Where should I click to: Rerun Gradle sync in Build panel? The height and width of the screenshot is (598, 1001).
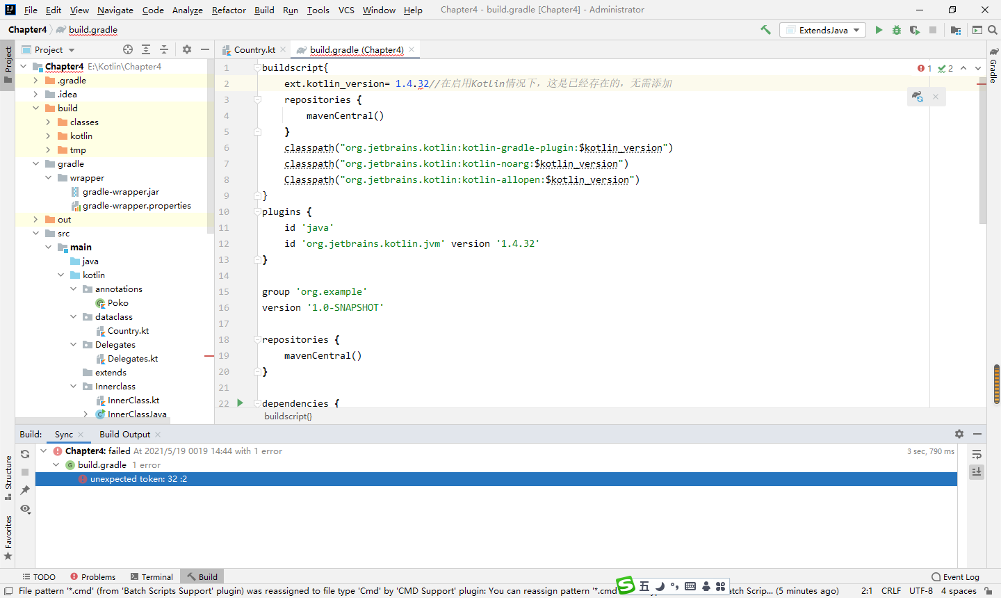click(x=25, y=454)
